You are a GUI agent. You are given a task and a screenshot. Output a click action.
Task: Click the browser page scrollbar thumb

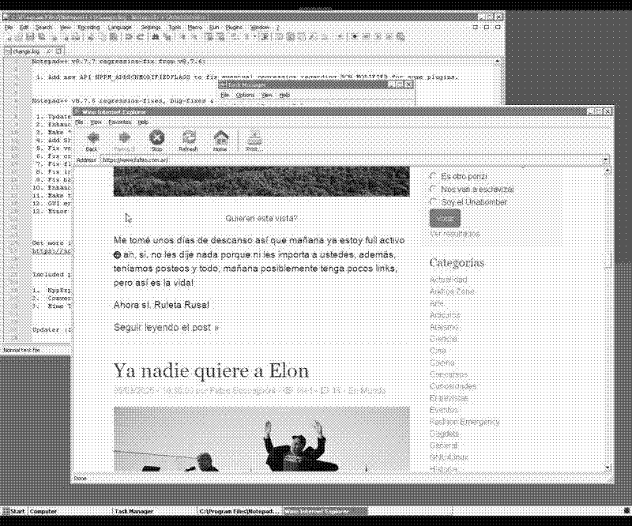(x=608, y=261)
